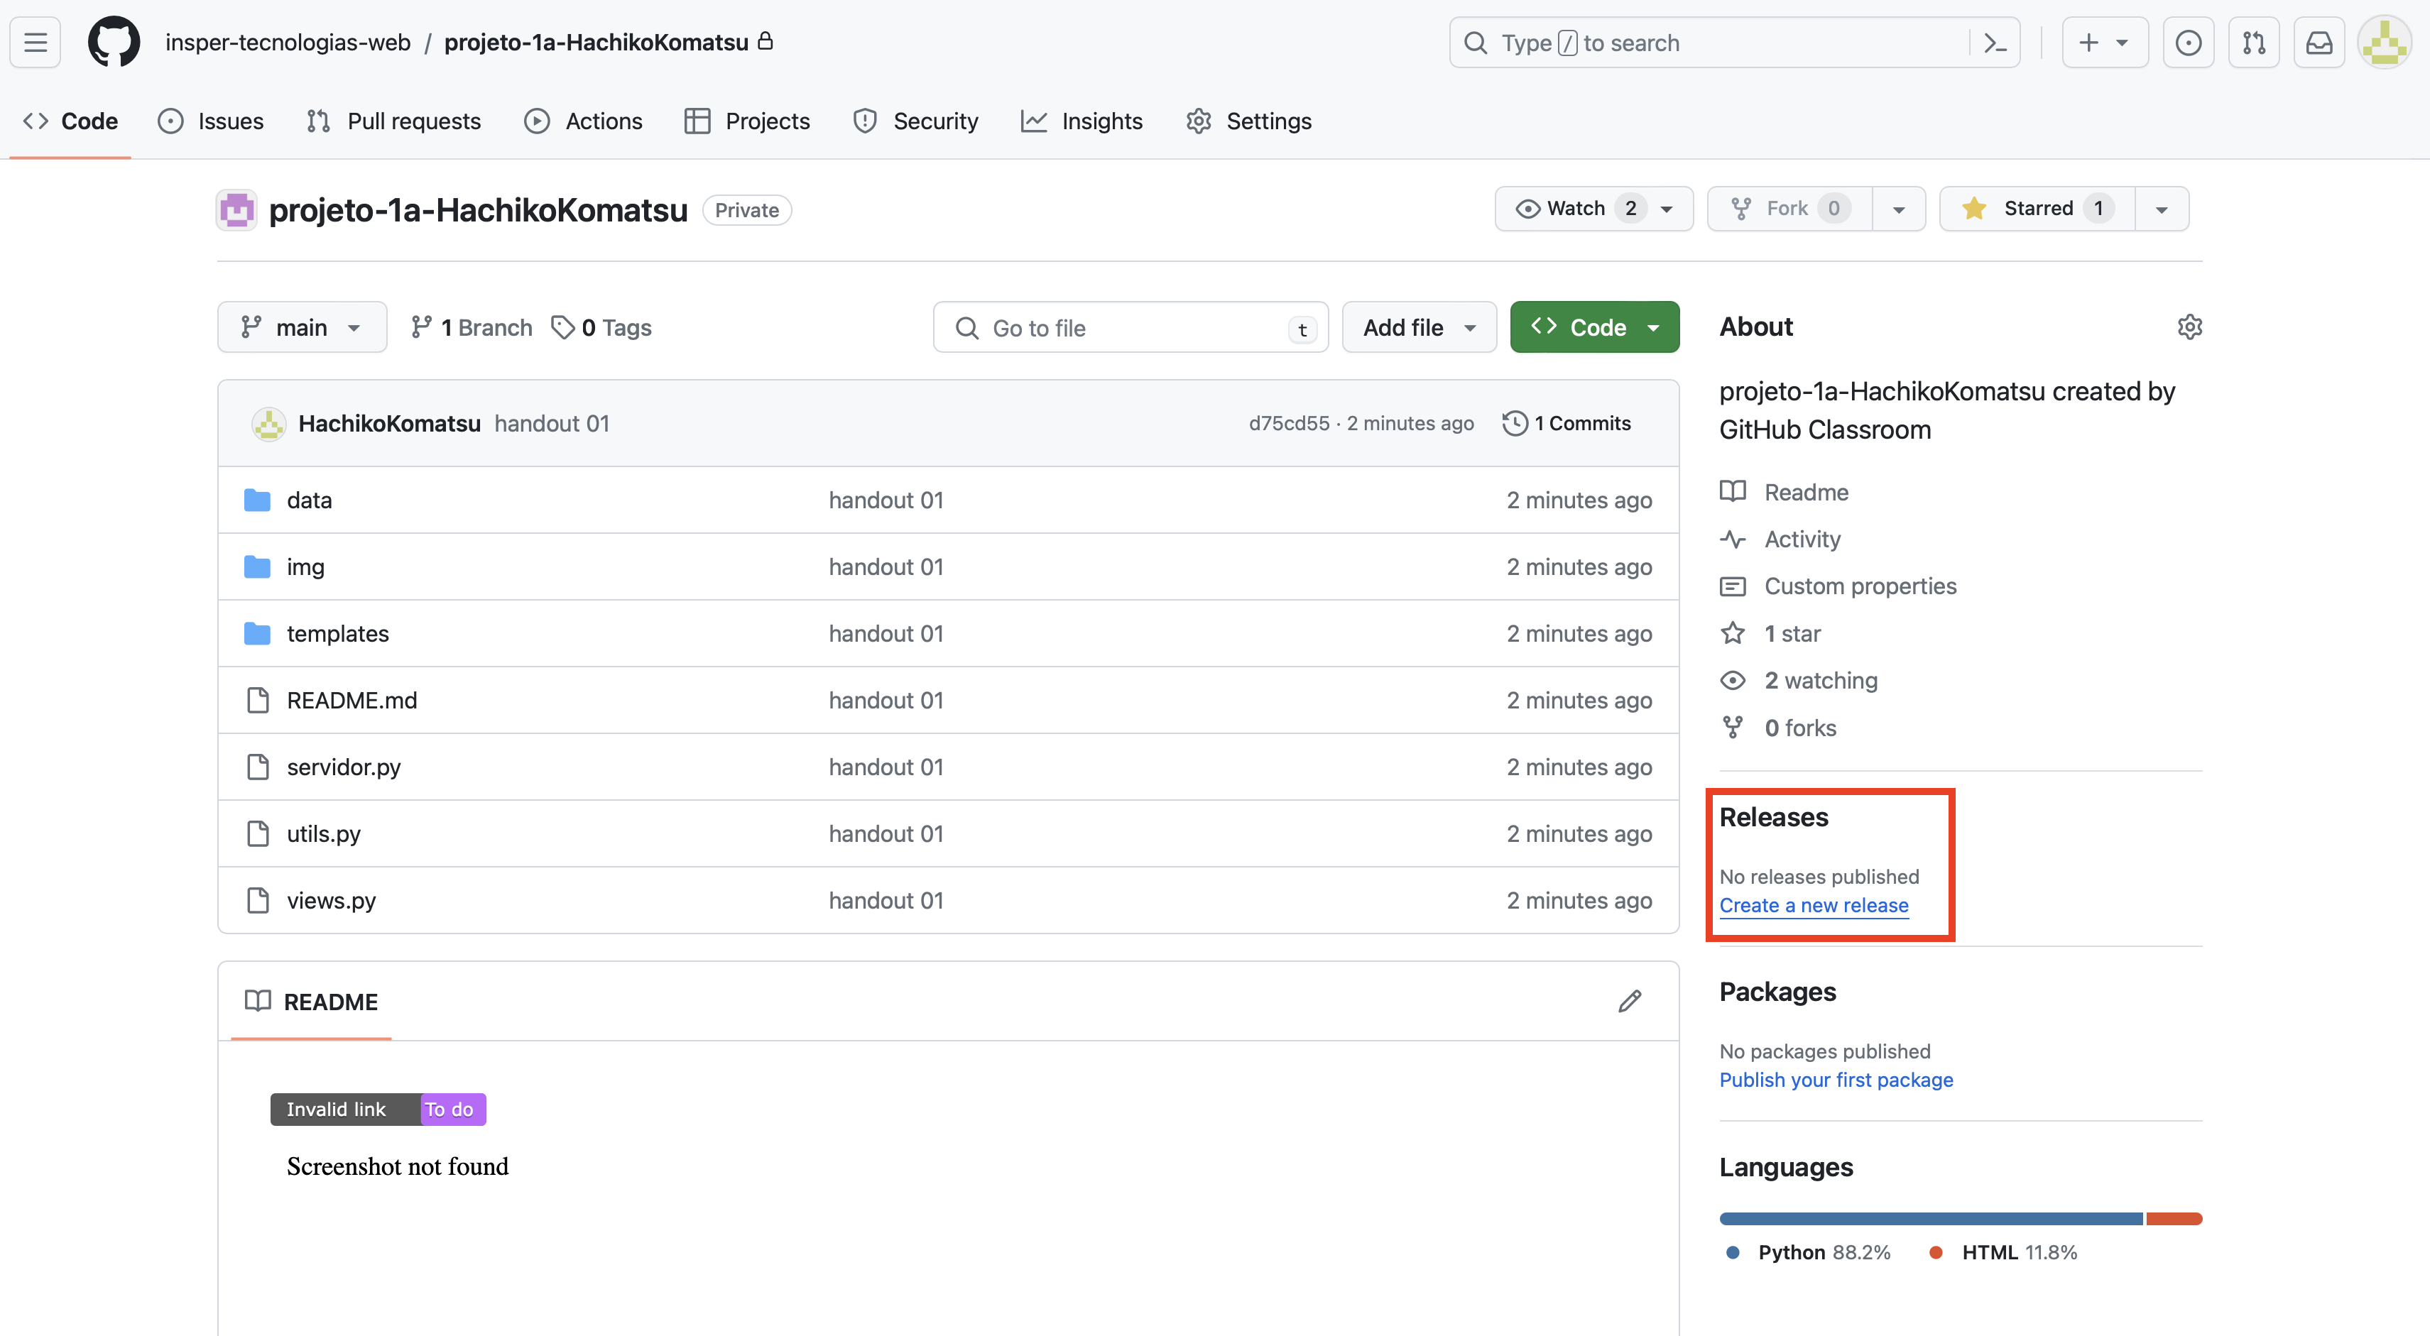Open the 1 Commits history link
The height and width of the screenshot is (1336, 2430).
pyautogui.click(x=1567, y=423)
